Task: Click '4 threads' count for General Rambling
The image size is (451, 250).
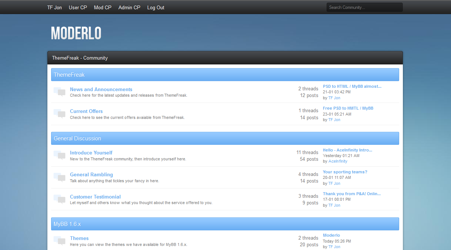Action: [308, 174]
